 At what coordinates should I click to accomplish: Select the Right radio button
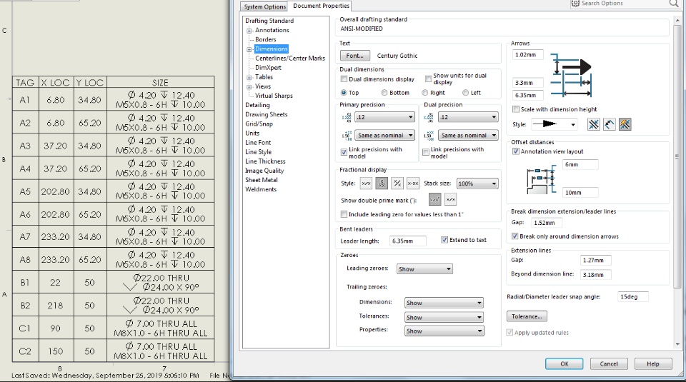(x=424, y=93)
